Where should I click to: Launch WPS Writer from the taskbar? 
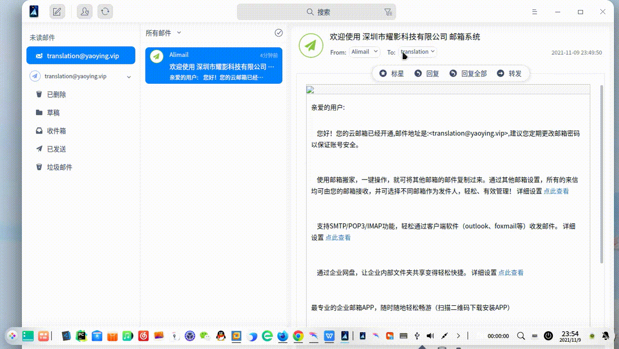329,336
